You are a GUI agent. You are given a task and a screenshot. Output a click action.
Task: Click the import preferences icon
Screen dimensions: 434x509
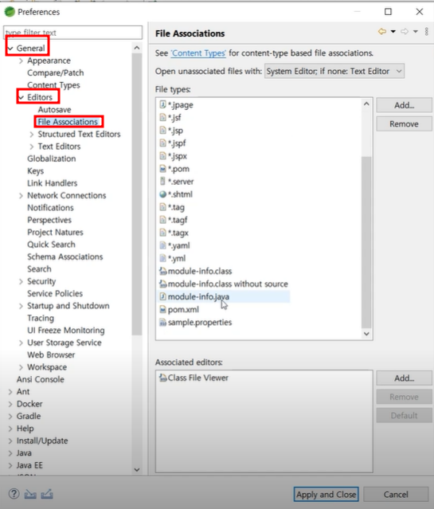click(30, 494)
